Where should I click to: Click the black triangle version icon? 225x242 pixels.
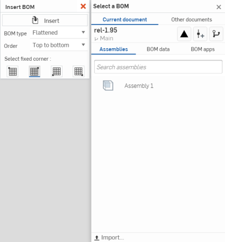coord(184,34)
